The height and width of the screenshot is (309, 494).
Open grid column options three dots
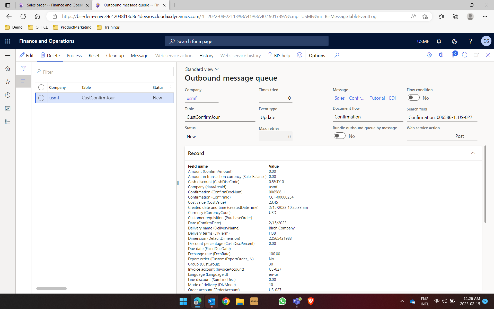click(x=171, y=88)
